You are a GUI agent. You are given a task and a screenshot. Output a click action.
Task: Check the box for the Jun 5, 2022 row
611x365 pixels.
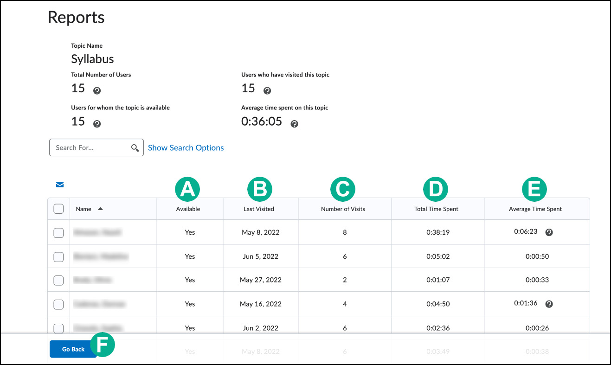coord(58,256)
